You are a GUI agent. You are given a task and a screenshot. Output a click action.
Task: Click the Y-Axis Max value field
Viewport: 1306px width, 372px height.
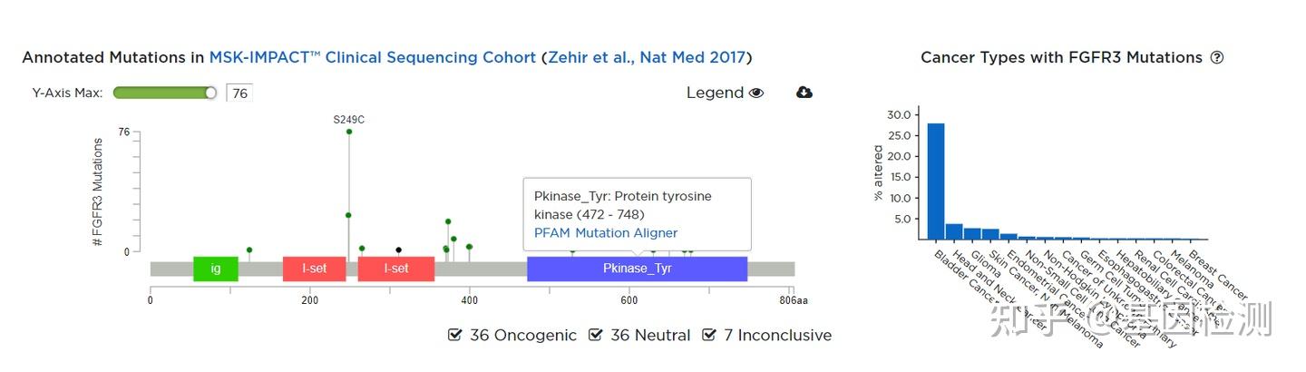coord(239,93)
